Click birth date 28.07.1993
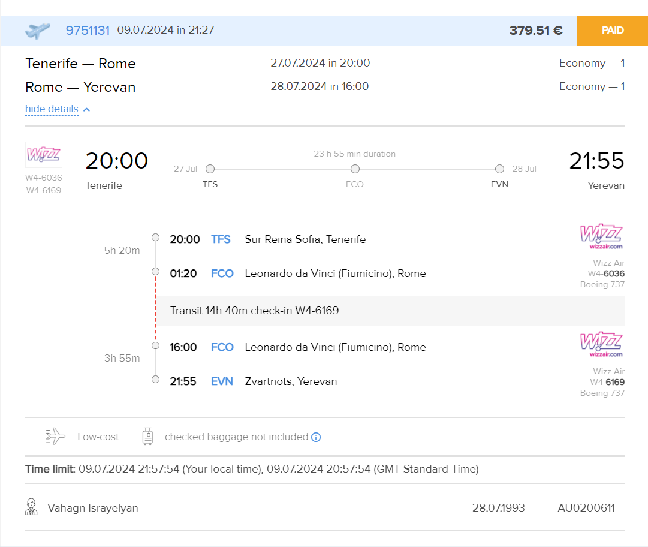Screen dimensions: 648x547 pos(498,508)
